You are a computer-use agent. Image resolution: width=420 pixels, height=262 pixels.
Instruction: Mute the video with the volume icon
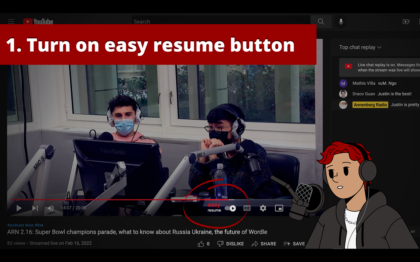click(50, 208)
